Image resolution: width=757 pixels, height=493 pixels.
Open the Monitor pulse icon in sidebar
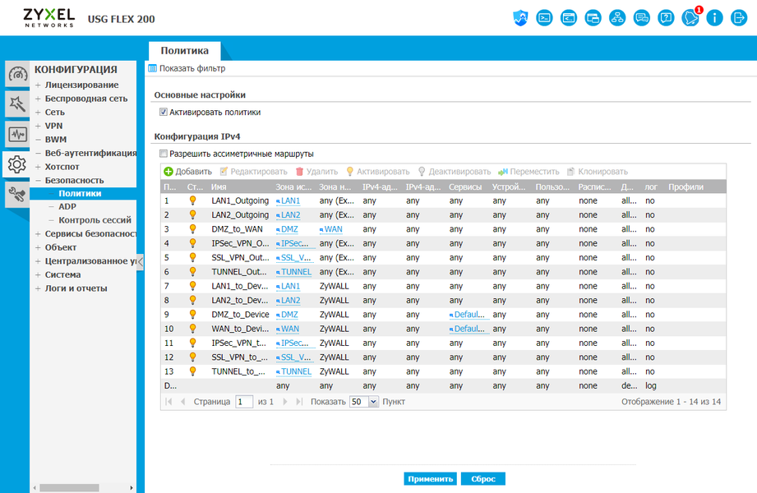pyautogui.click(x=17, y=134)
